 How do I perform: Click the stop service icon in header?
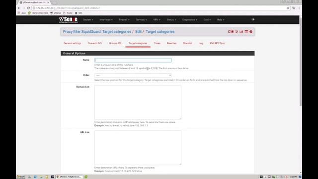[x=233, y=32]
